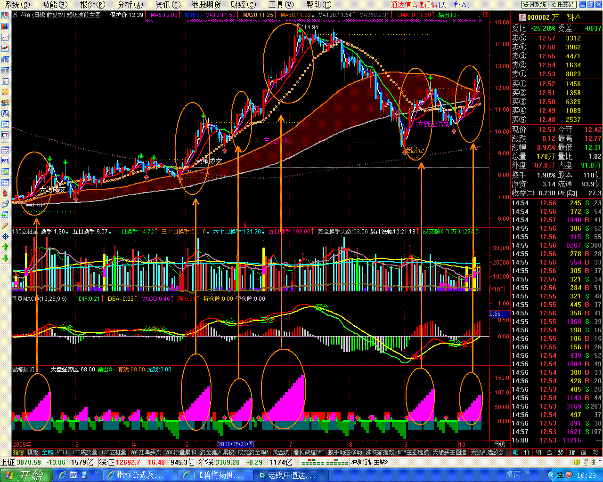
Task: Click the 买① 12.52 order book row
Action: (556, 84)
